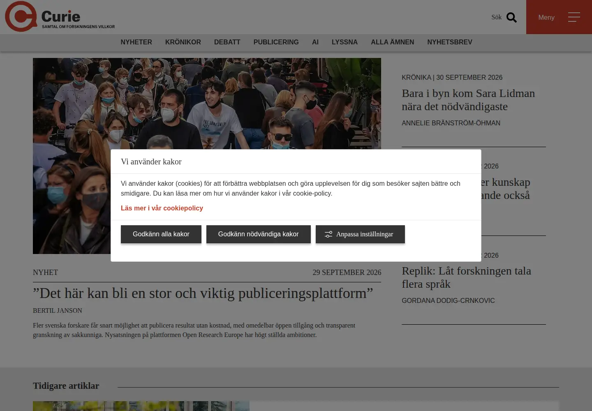The height and width of the screenshot is (411, 592).
Task: Click the date 29 SEPTEMBER 2026
Action: pos(347,272)
